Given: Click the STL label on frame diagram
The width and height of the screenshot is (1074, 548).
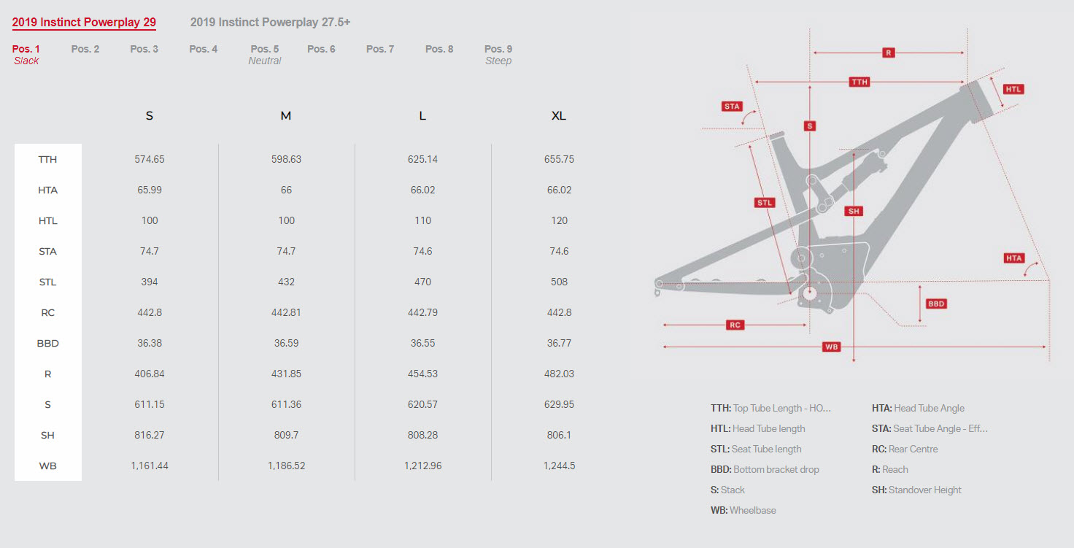Looking at the screenshot, I should [765, 202].
